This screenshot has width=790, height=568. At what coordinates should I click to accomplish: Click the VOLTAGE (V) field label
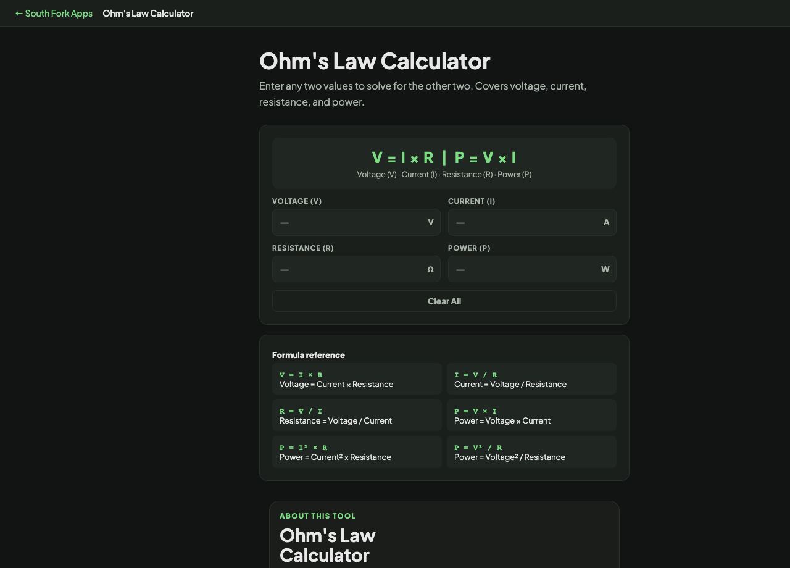click(x=297, y=201)
